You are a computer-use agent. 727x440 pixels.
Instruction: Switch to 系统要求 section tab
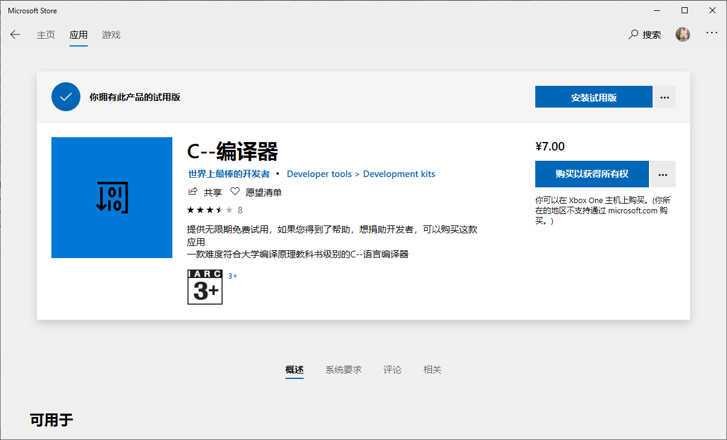point(344,369)
